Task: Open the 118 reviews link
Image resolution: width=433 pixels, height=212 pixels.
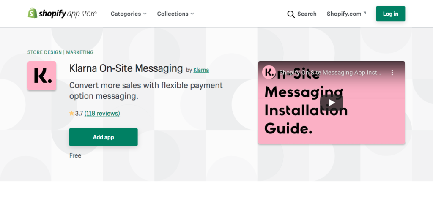Action: [102, 113]
